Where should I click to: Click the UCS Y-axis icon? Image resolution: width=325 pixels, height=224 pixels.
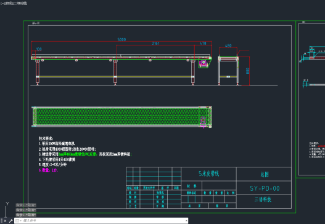pos(7,204)
